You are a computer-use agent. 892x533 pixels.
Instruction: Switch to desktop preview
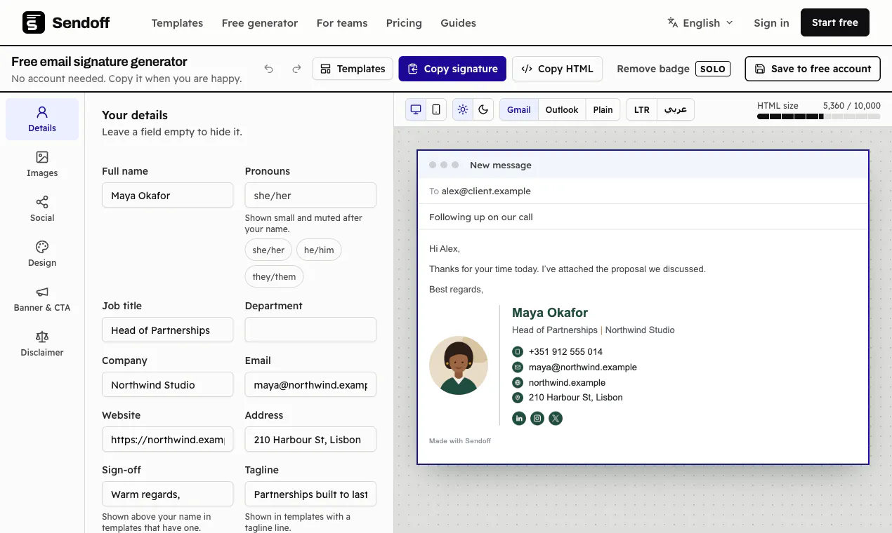tap(416, 109)
